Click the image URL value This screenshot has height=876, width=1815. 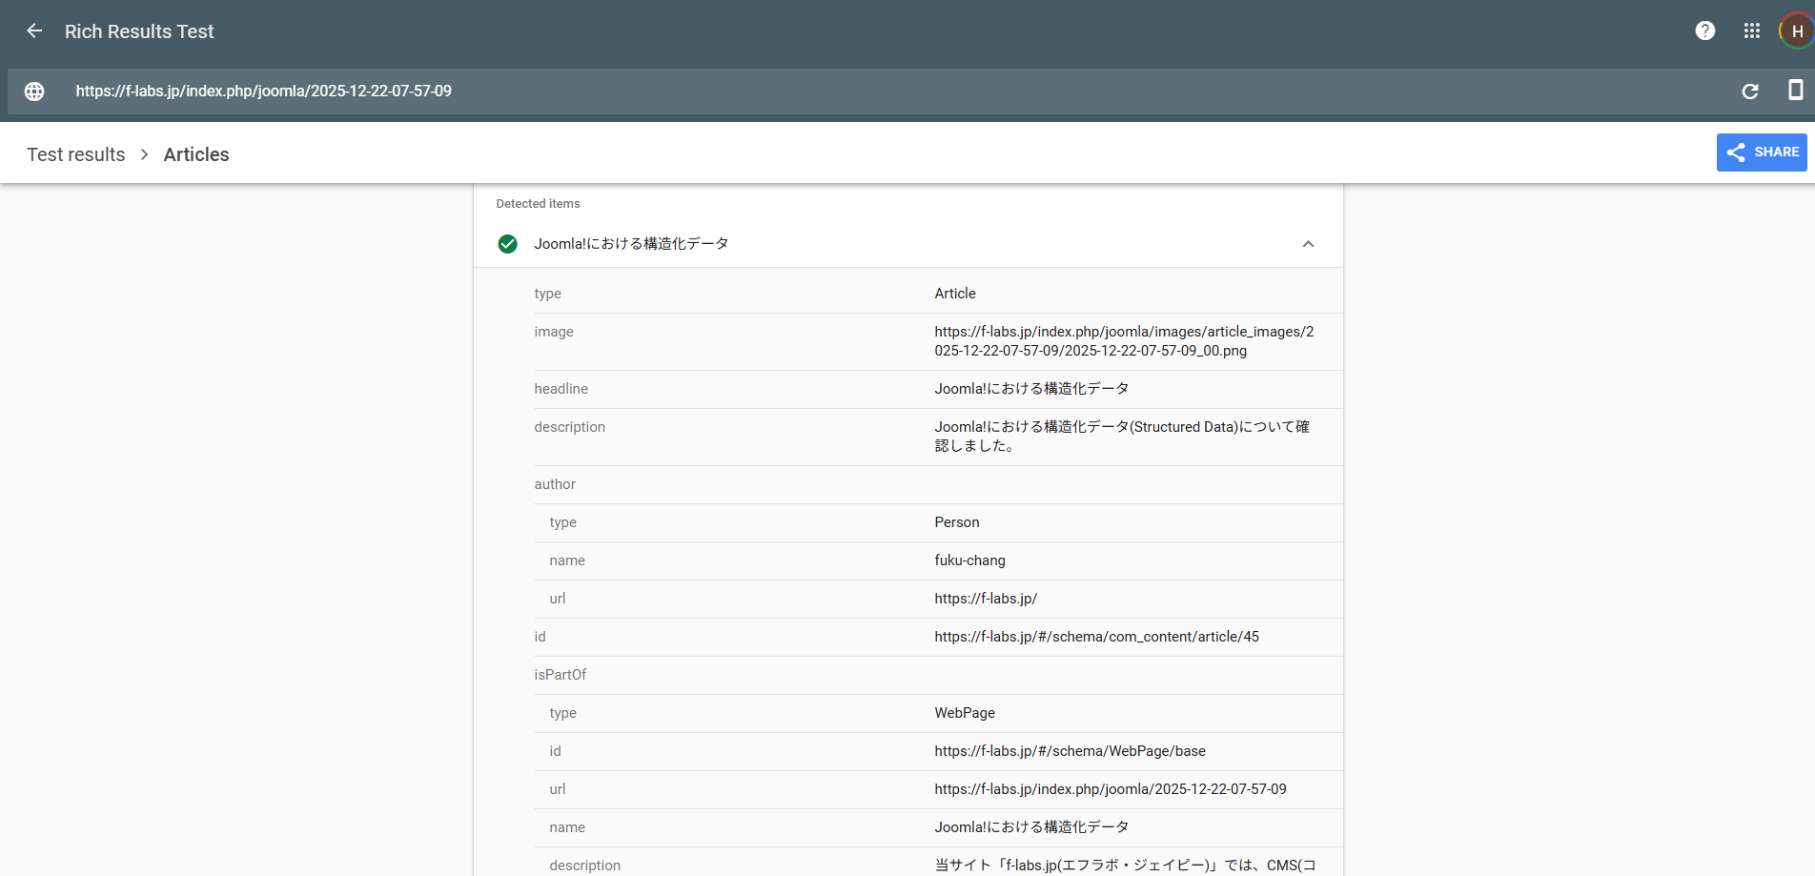(x=1123, y=341)
